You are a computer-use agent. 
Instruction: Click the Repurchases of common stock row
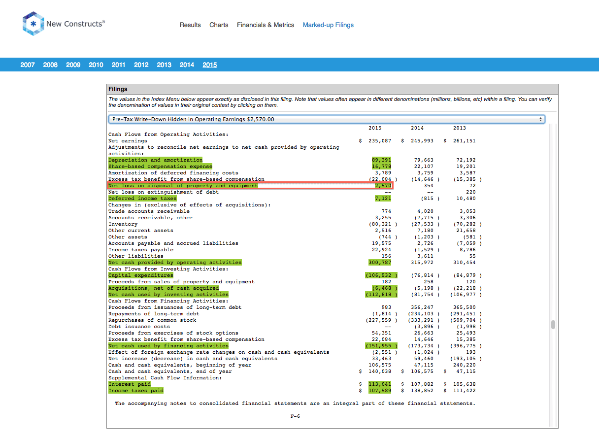coord(152,320)
